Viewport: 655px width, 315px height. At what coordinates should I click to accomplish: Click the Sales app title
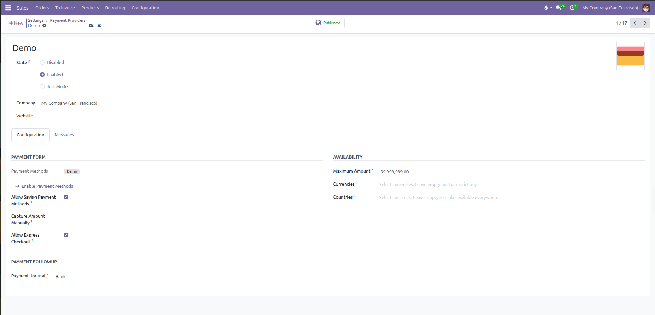click(23, 8)
